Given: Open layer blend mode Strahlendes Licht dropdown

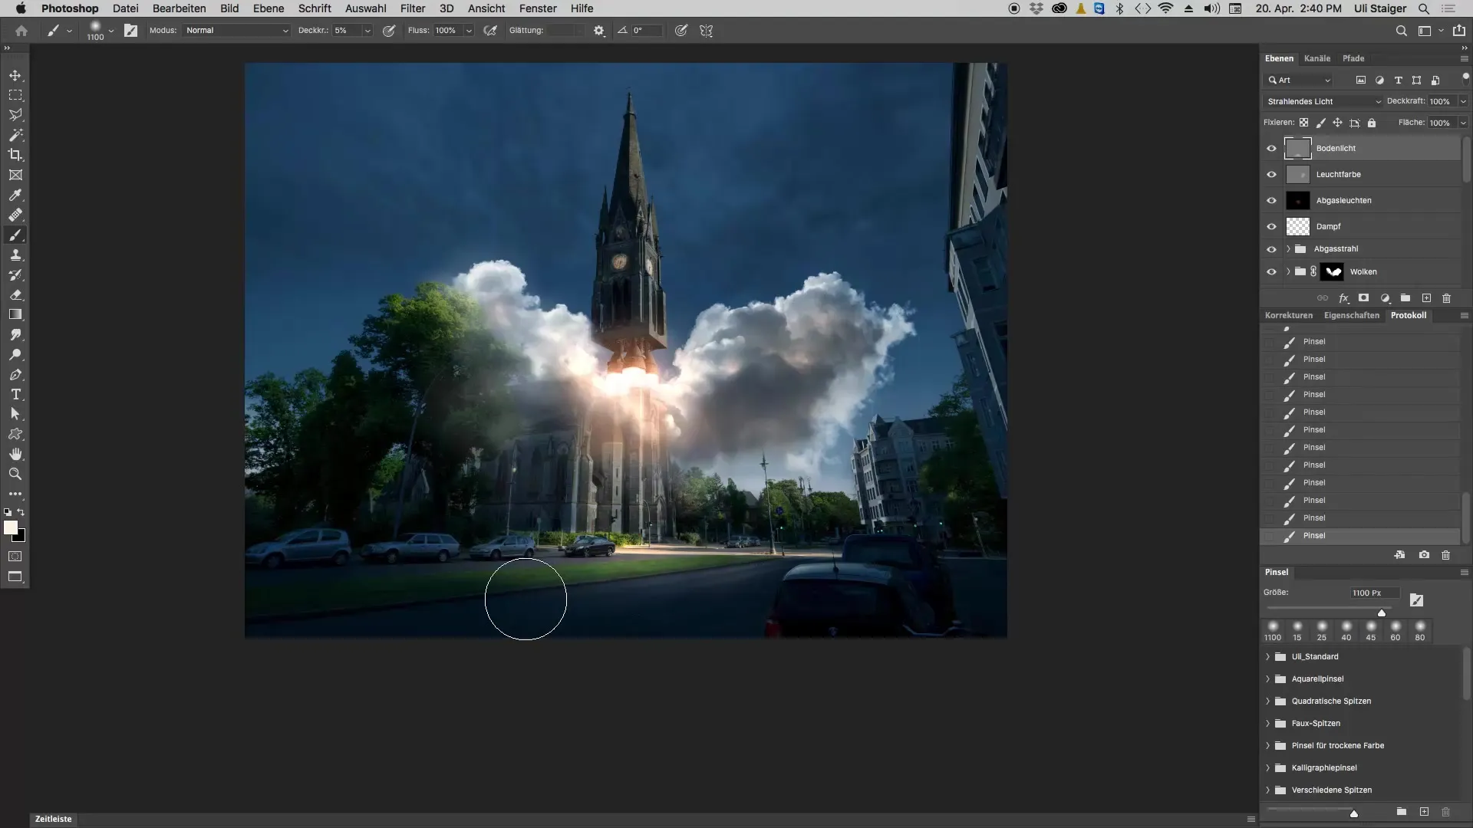Looking at the screenshot, I should (1323, 101).
